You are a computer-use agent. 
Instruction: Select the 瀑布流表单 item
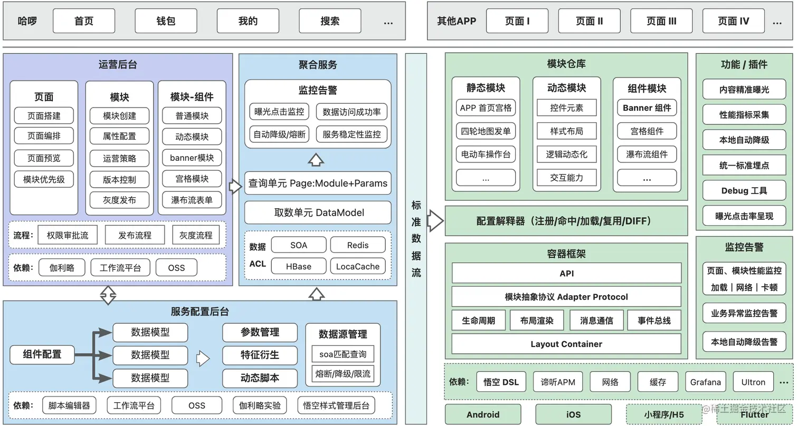point(192,200)
